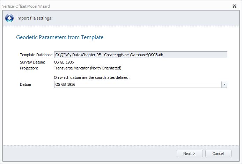Expand the Datum dropdown arrow
The height and width of the screenshot is (164, 242).
pyautogui.click(x=224, y=84)
